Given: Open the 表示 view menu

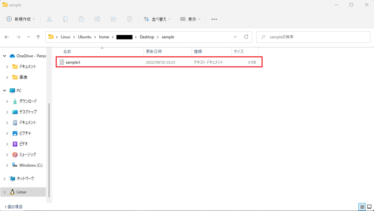Looking at the screenshot, I should click(190, 19).
